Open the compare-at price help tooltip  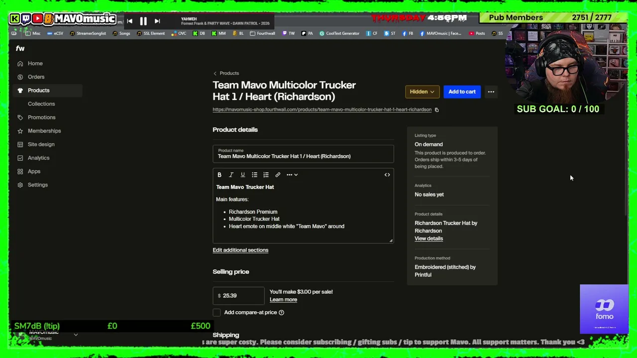pos(281,312)
